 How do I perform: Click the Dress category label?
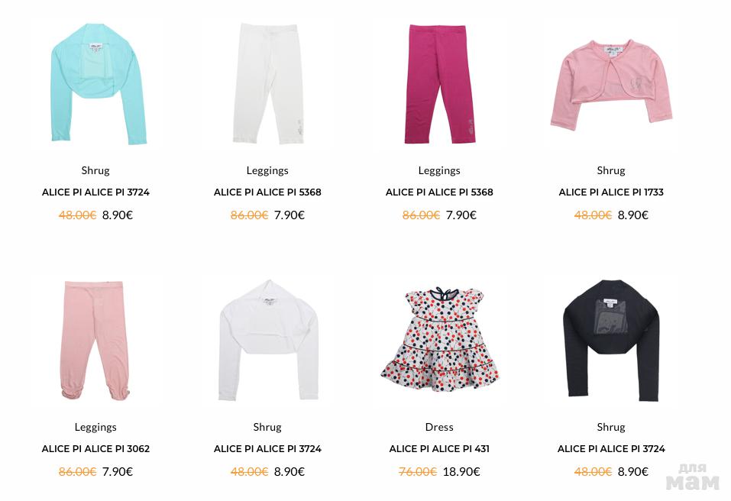pyautogui.click(x=439, y=427)
